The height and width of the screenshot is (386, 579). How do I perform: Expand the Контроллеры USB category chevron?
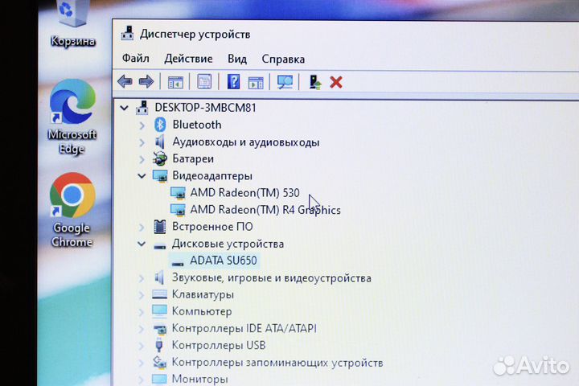click(142, 346)
